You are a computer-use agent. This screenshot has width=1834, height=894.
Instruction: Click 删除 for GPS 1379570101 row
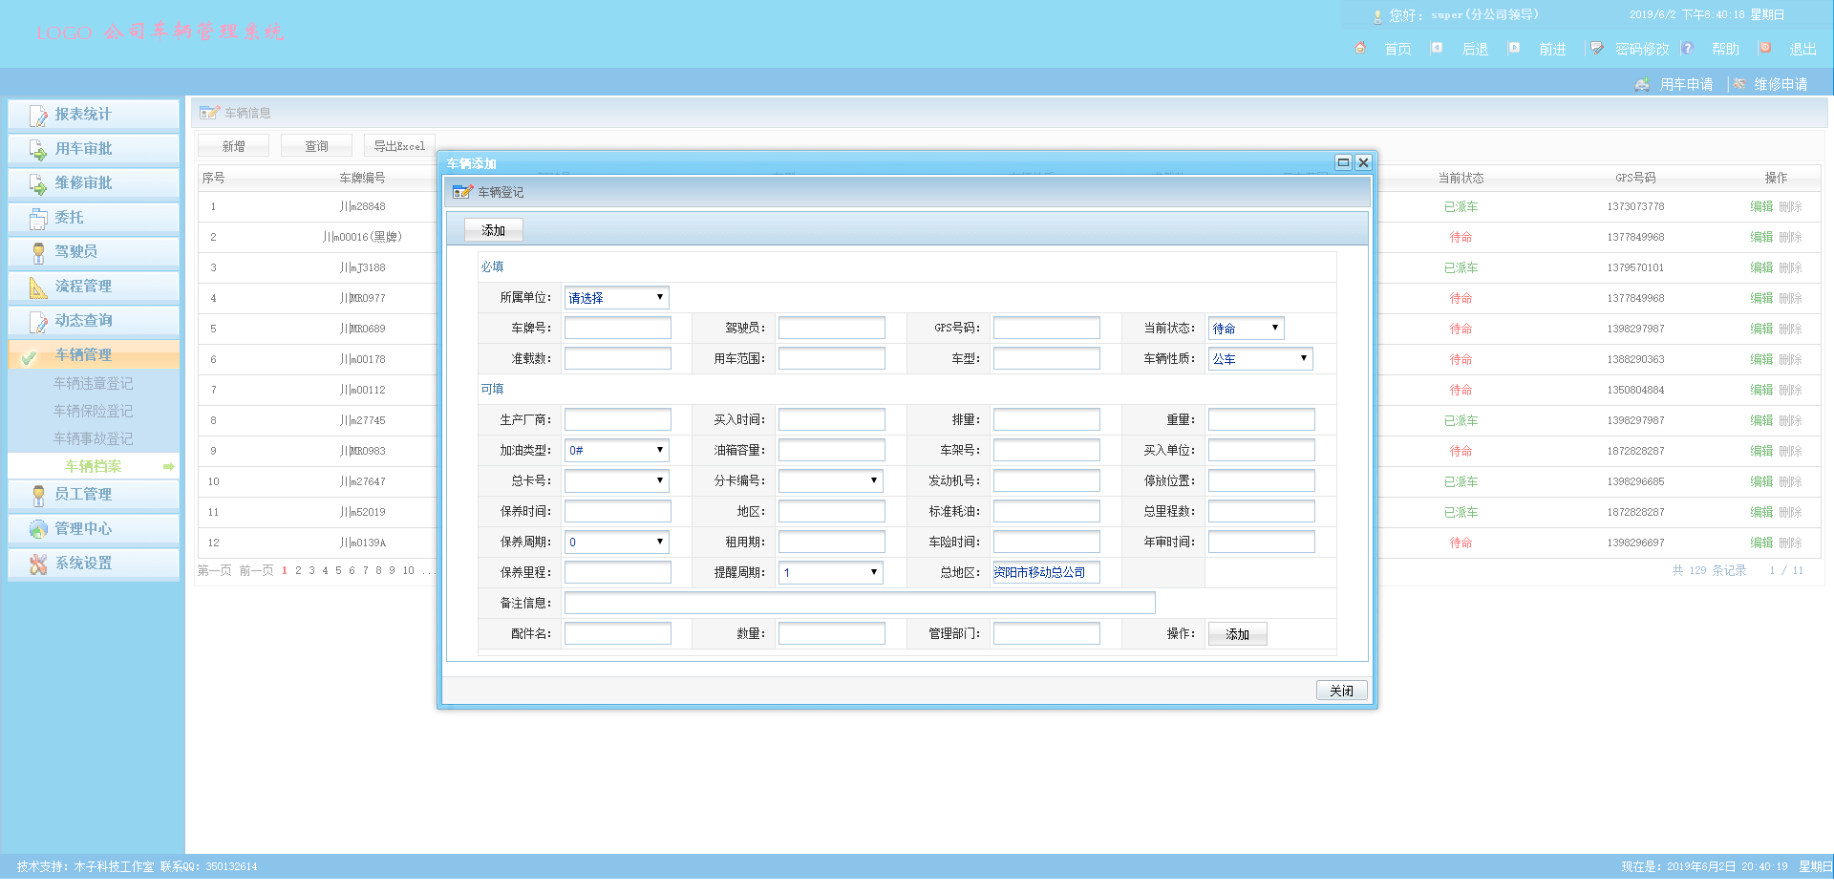click(1790, 267)
